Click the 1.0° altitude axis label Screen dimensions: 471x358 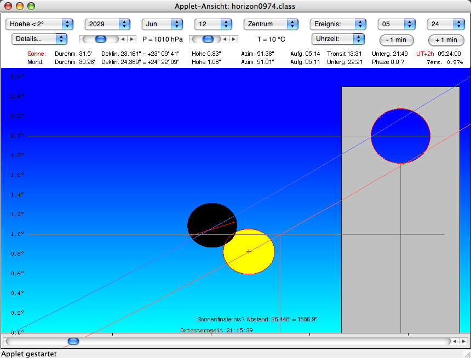point(18,234)
